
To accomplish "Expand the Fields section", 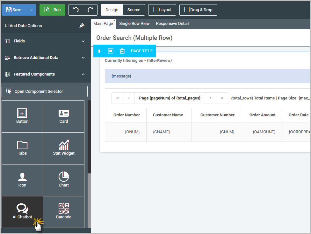I will (x=45, y=41).
